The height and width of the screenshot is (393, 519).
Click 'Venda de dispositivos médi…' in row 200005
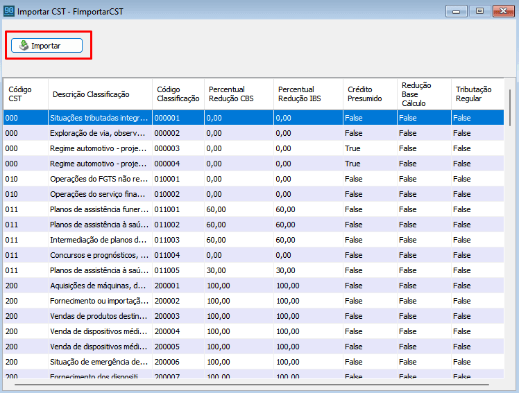(99, 347)
